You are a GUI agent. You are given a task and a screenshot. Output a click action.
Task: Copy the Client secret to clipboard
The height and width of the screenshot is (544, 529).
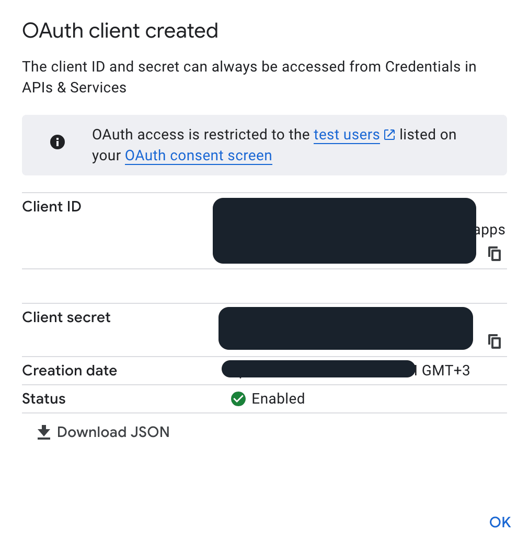(x=494, y=341)
